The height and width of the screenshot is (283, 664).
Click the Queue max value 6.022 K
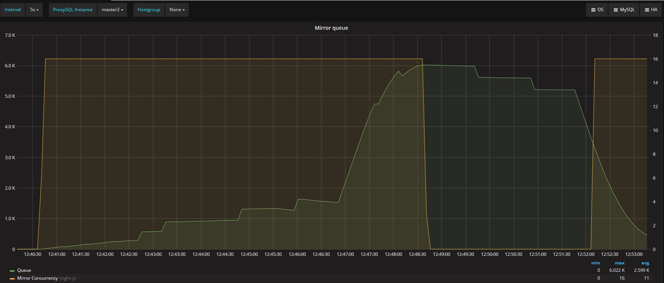(617, 270)
